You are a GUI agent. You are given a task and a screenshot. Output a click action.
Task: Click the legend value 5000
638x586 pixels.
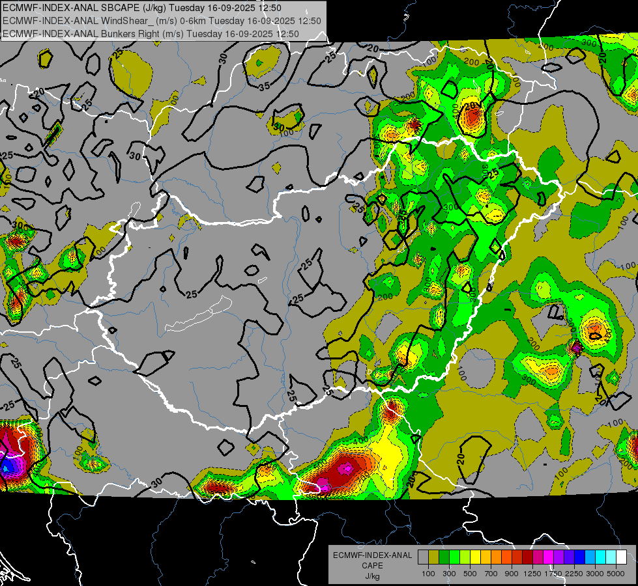click(616, 574)
